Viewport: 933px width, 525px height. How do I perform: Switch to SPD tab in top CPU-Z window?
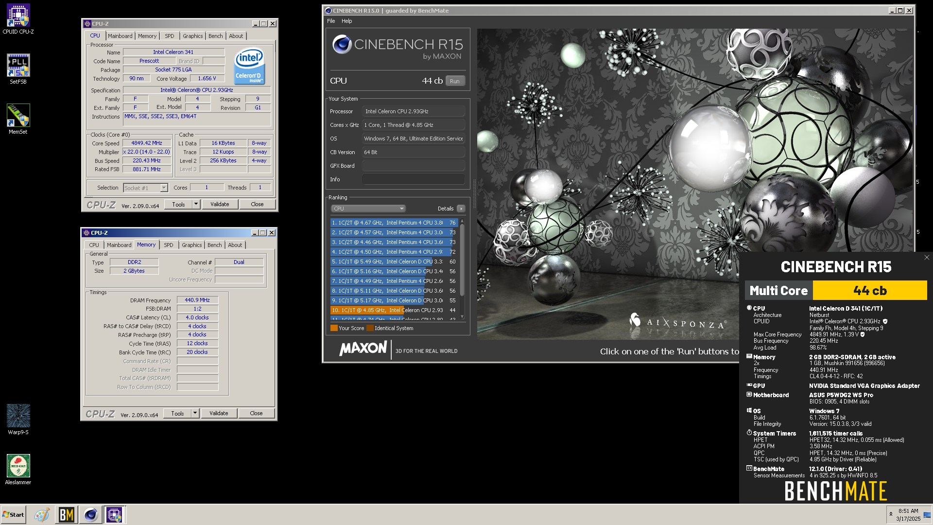tap(169, 36)
